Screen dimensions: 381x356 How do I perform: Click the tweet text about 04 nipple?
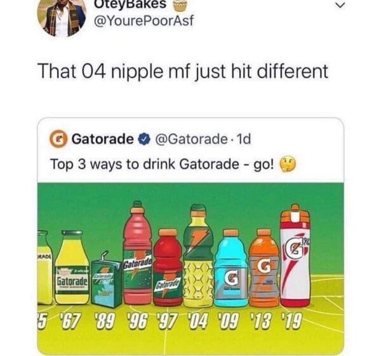click(184, 71)
